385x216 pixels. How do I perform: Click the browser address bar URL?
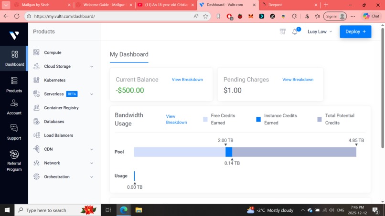(x=64, y=16)
